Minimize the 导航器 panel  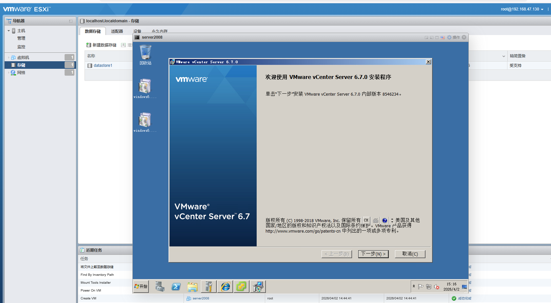pos(71,21)
